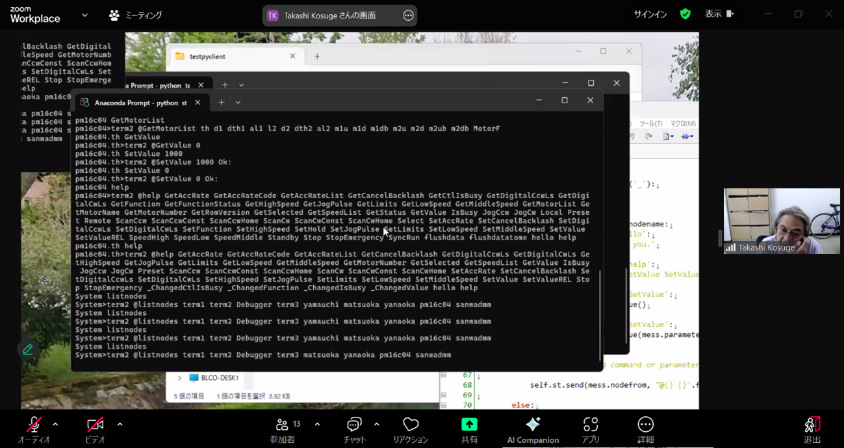Open the participants panel

click(x=282, y=425)
